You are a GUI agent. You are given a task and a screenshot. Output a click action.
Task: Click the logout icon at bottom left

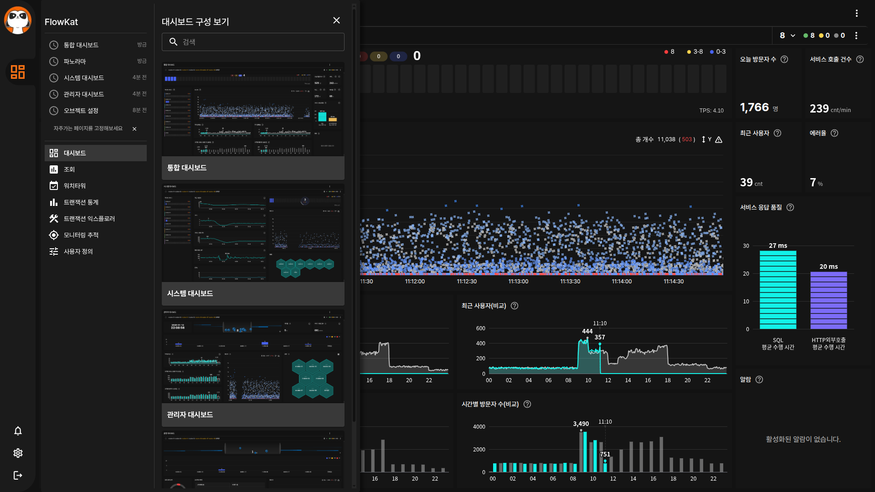click(x=18, y=475)
